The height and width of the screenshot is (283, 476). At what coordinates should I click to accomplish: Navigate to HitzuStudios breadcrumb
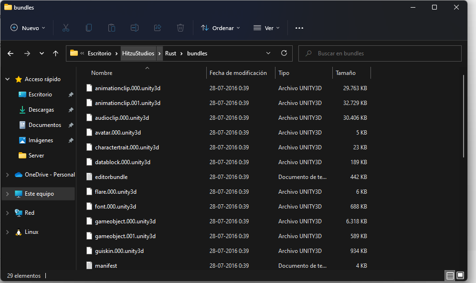click(138, 53)
